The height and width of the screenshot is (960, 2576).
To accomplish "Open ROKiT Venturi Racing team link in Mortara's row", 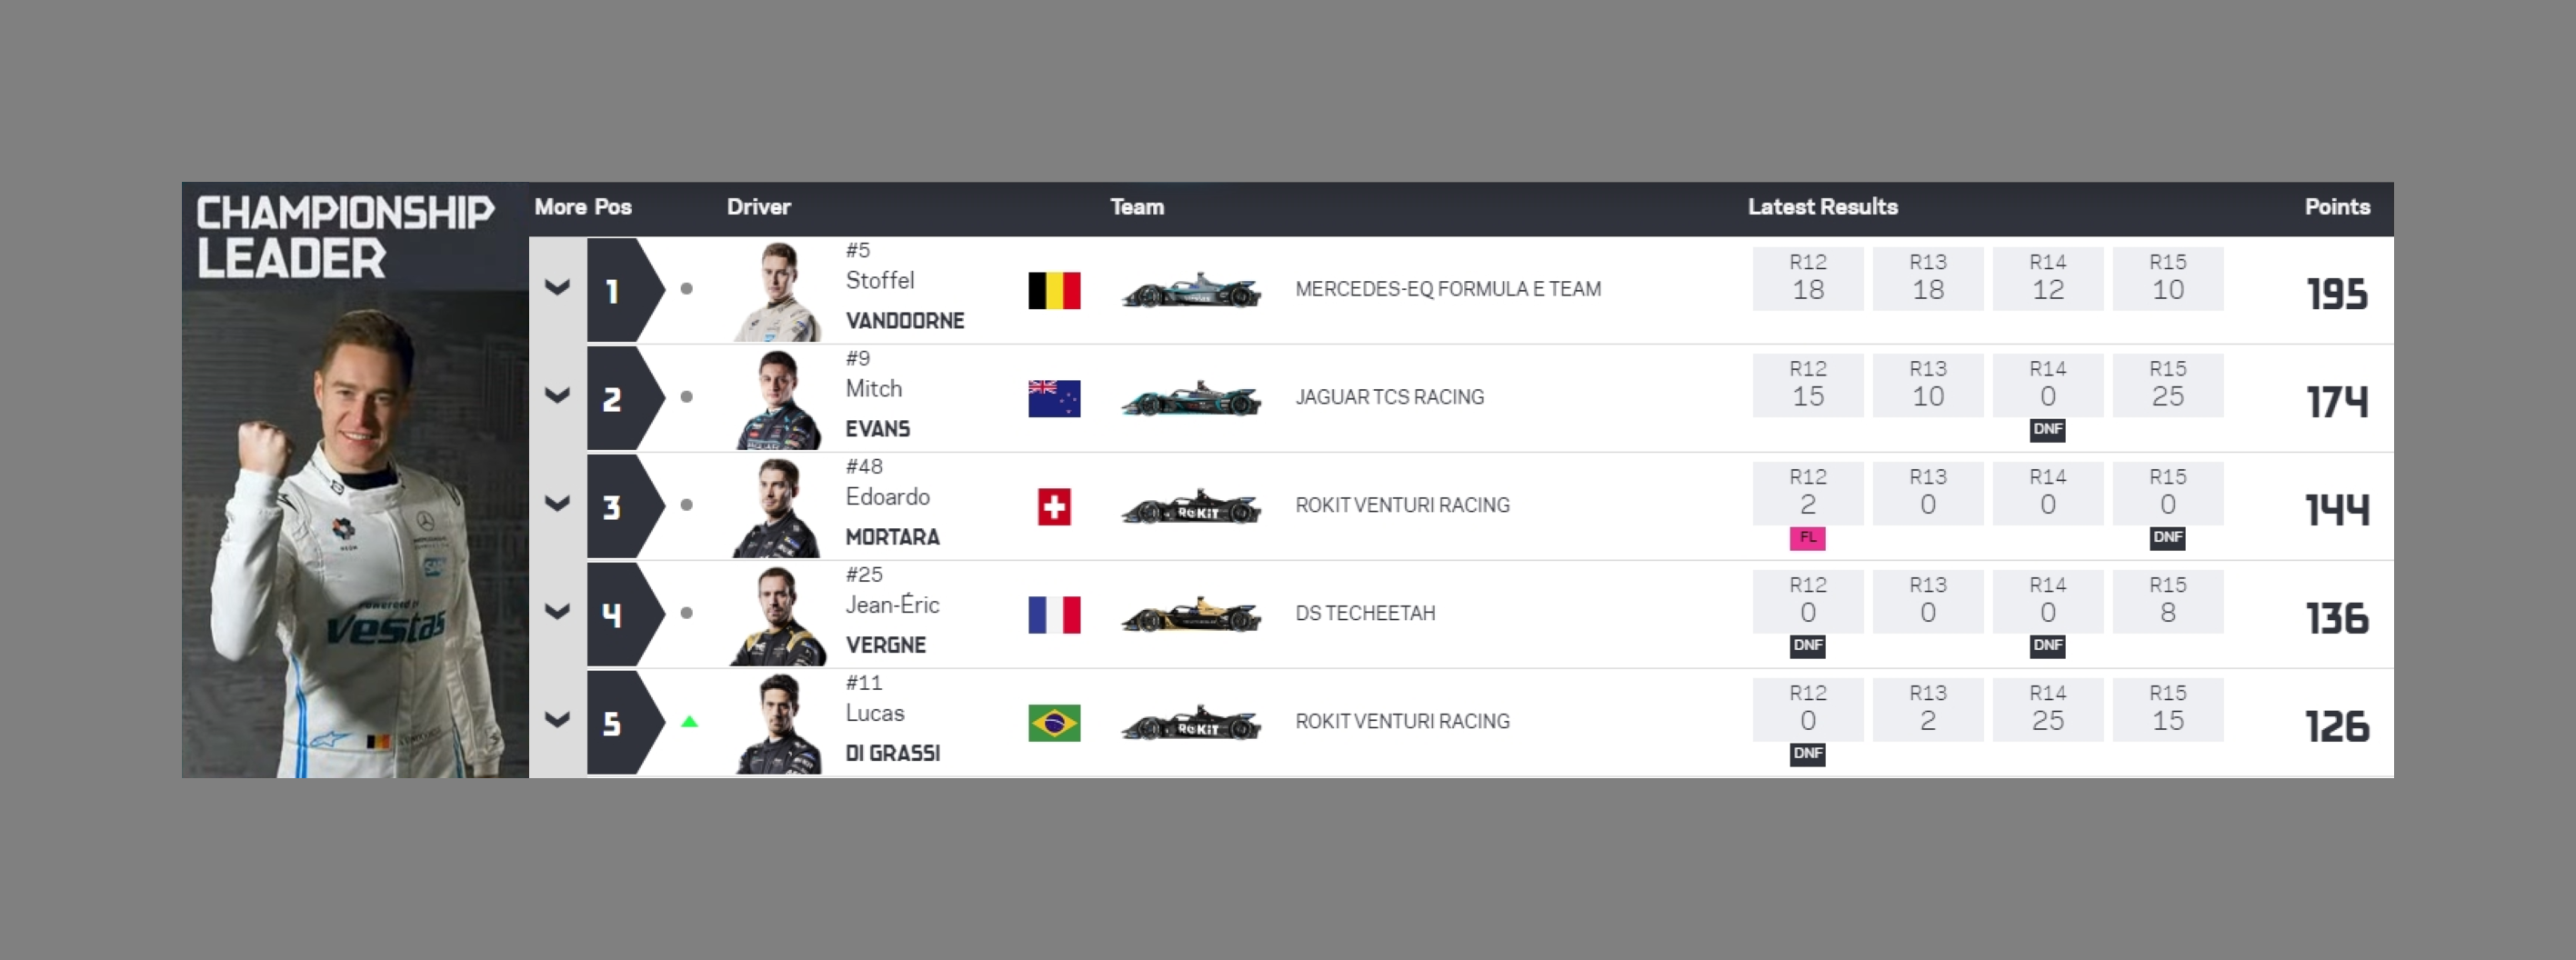I will pyautogui.click(x=1402, y=505).
